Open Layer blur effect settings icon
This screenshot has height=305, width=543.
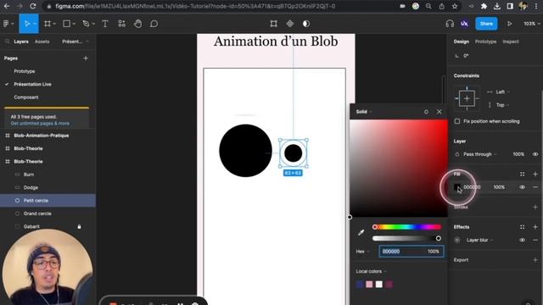coord(457,240)
